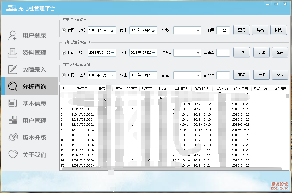Click the 查询 button in 充电桩数量统计
The image size is (292, 193).
point(242,30)
